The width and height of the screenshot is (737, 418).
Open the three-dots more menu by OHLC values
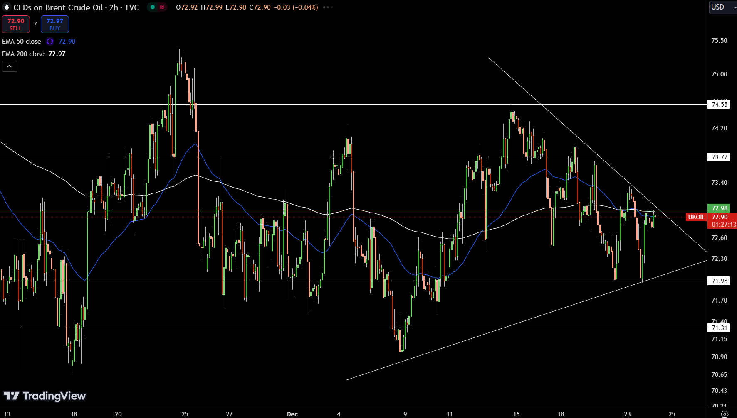[328, 7]
